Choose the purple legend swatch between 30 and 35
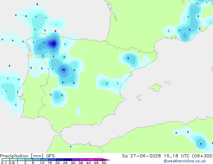The width and height of the screenshot is (213, 164). point(76,160)
